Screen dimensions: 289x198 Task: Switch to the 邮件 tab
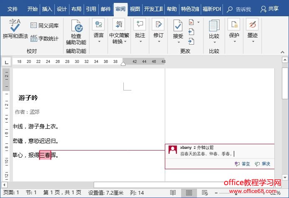tap(106, 9)
